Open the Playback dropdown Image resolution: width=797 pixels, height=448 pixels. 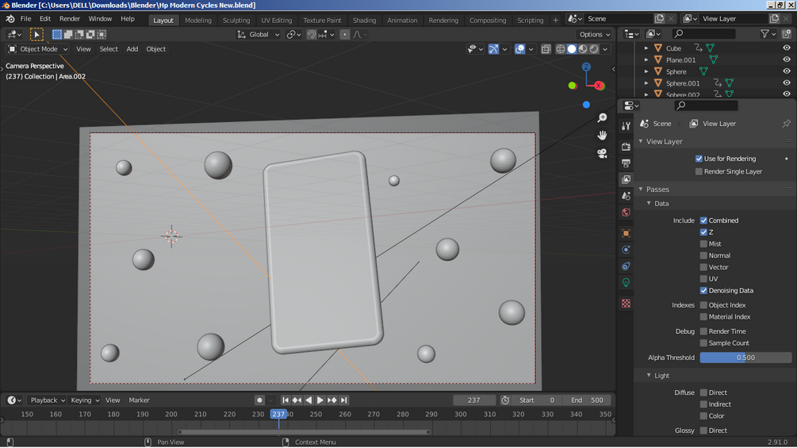pyautogui.click(x=48, y=400)
